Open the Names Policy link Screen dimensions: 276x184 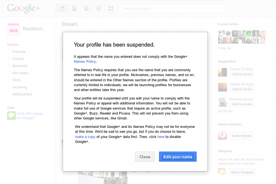tap(85, 62)
